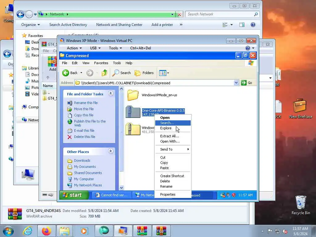Choose Delete in context menu
Screen dimensions: 316x237
173,181
